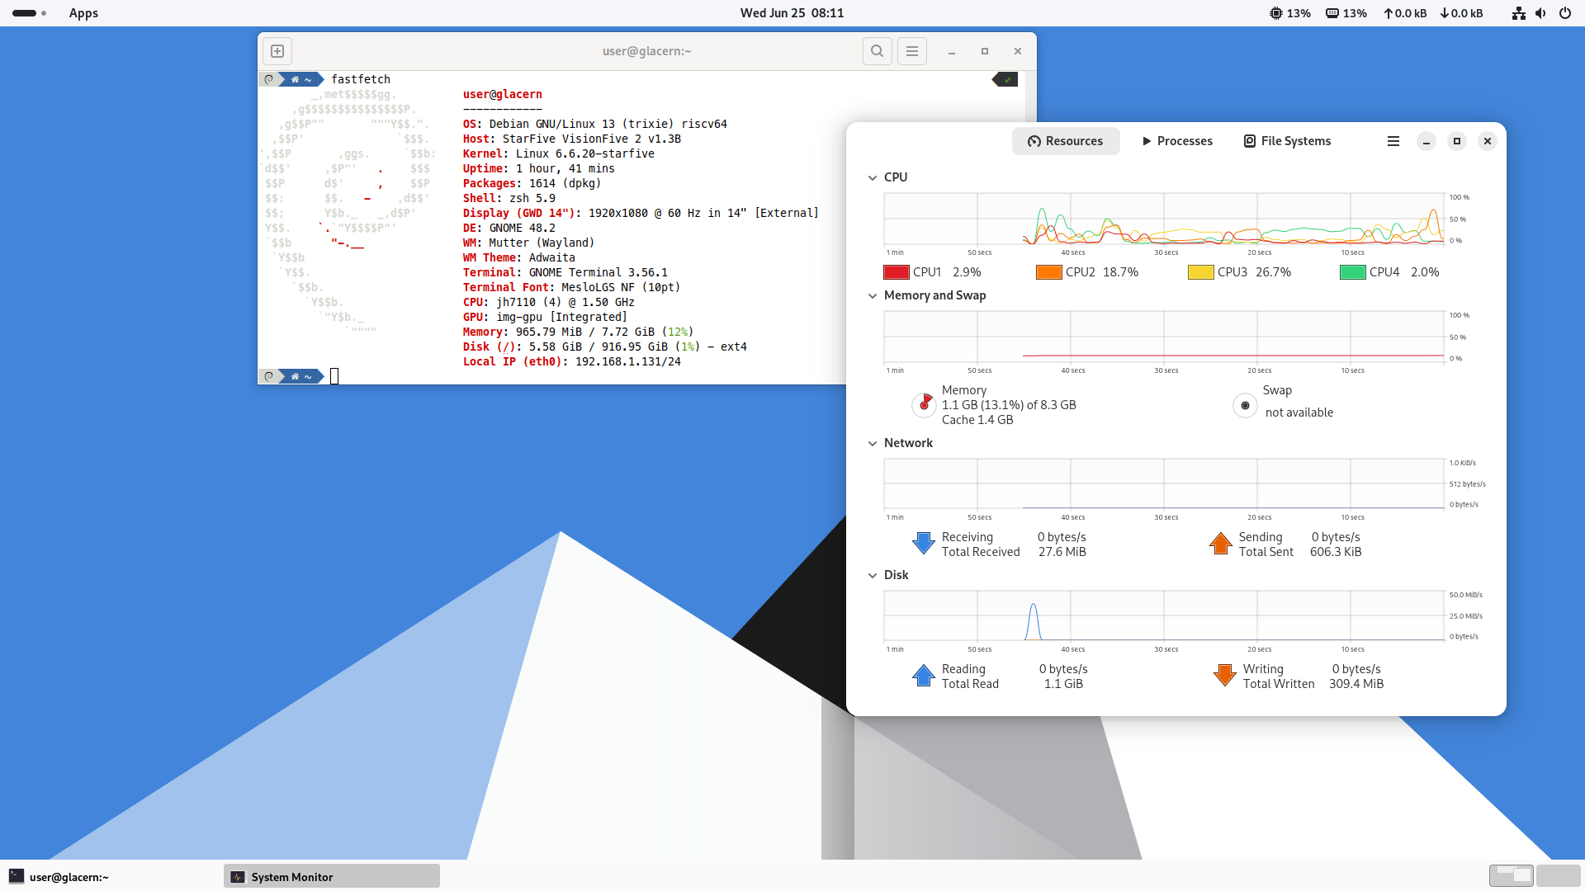Click the new tab icon in Terminal
Viewport: 1585px width, 891px height.
pyautogui.click(x=277, y=50)
